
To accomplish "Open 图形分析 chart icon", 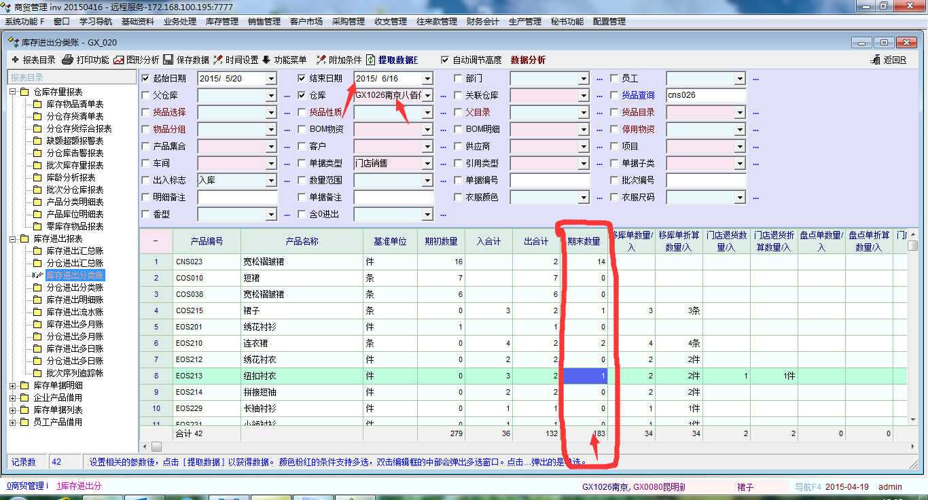I will pyautogui.click(x=119, y=60).
